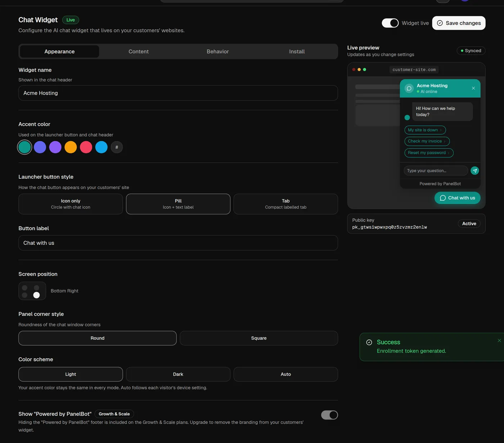Close the preview chat widget with X
Image resolution: width=504 pixels, height=443 pixels.
tap(473, 88)
